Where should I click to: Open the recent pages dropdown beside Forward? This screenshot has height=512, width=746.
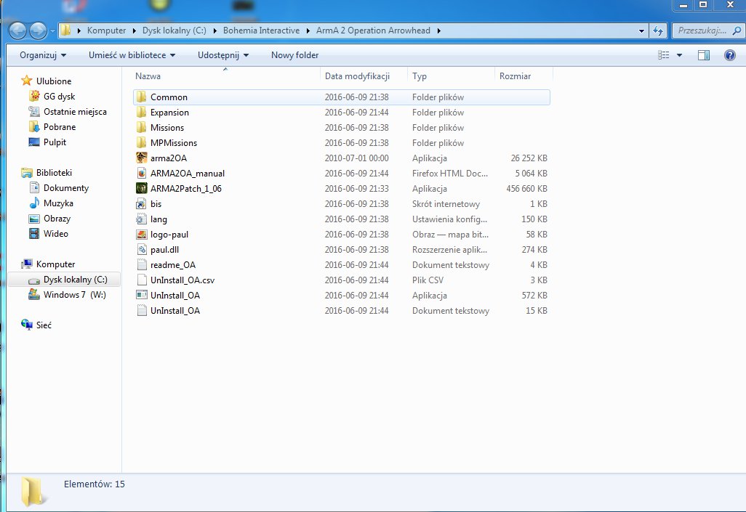tap(52, 31)
